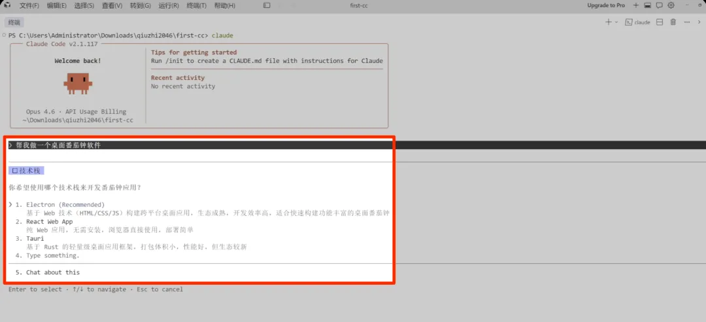Select option 2. React Web App
The image size is (706, 322).
(44, 222)
